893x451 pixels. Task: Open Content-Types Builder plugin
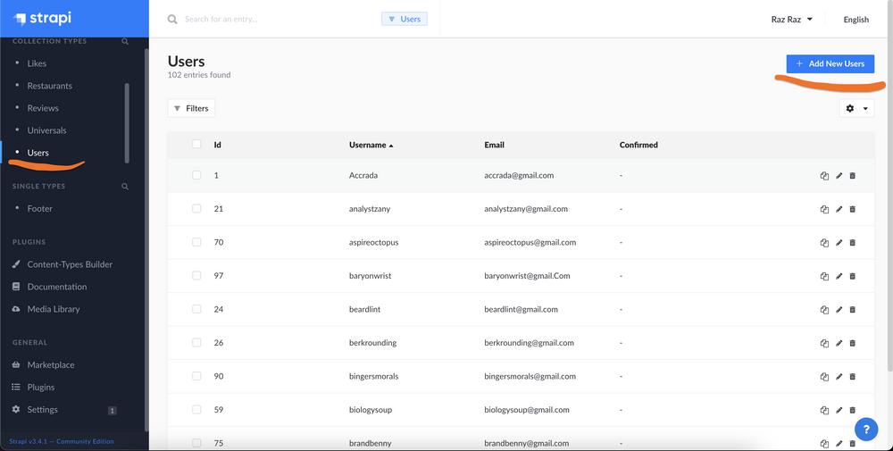click(x=70, y=264)
